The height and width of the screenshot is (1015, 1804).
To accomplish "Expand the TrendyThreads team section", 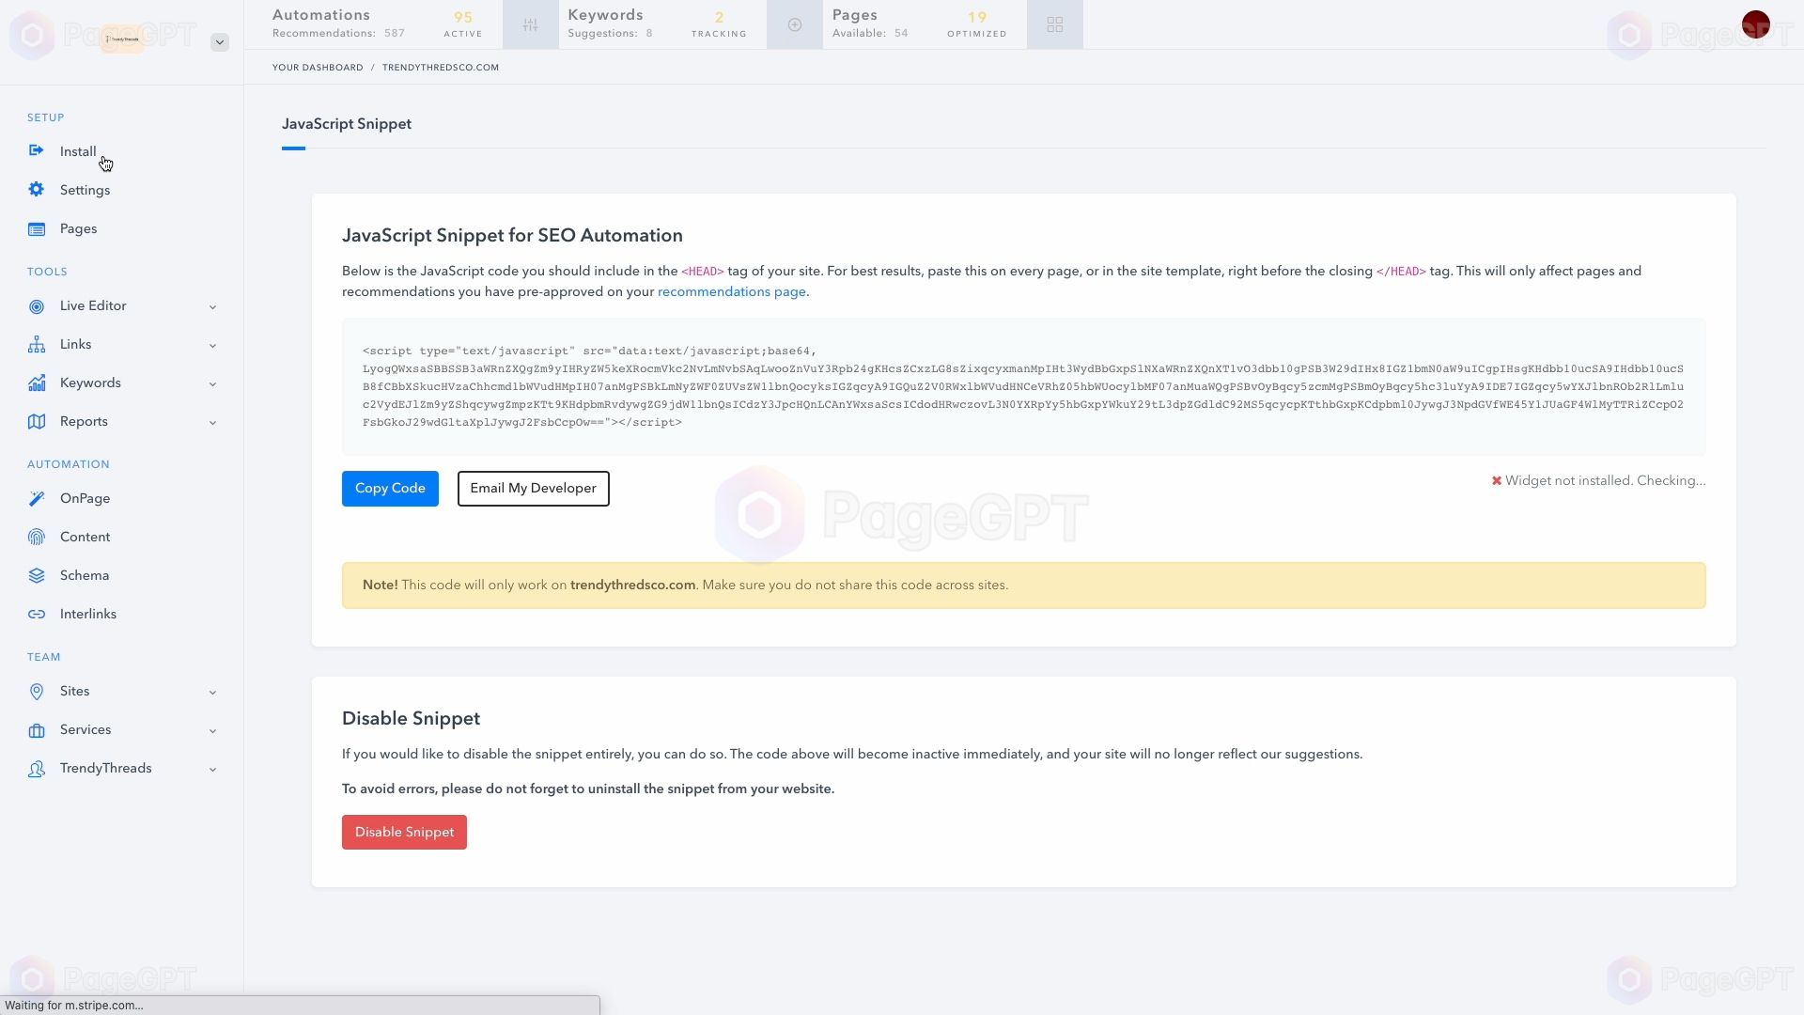I will tap(210, 769).
